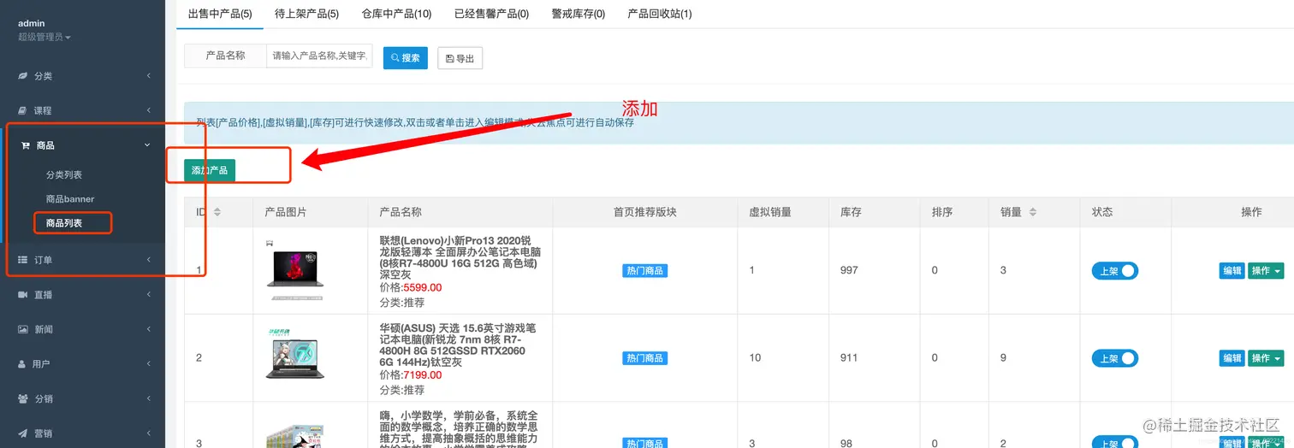Viewport: 1294px width, 448px height.
Task: Click the 课程 book icon
Action: coord(24,110)
